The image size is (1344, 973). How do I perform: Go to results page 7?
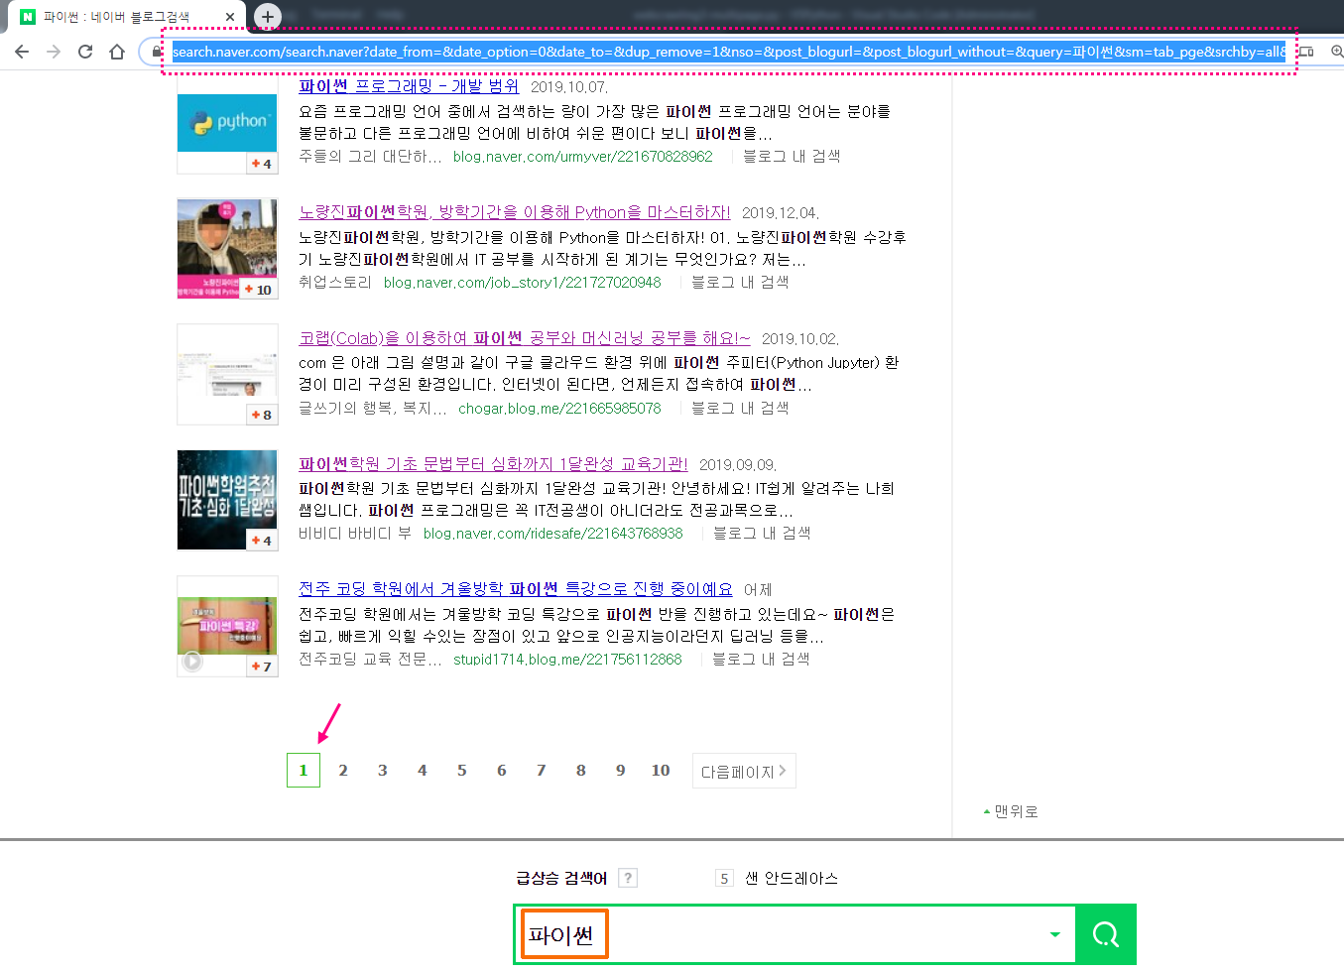(542, 771)
